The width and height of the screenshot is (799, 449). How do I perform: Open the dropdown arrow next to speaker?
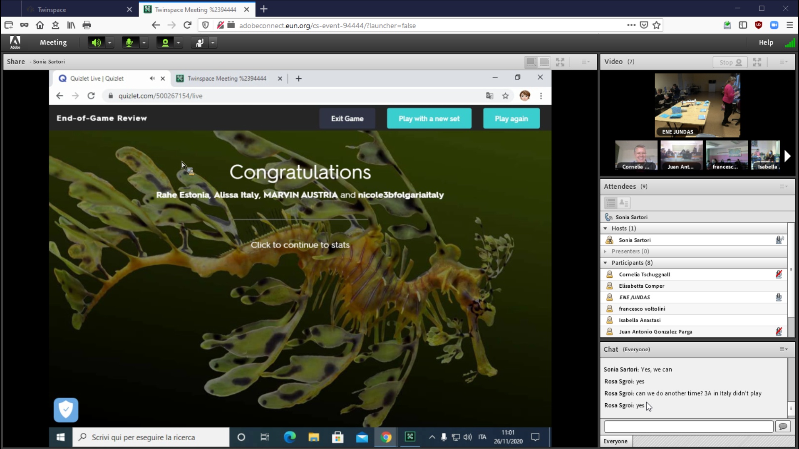point(109,42)
